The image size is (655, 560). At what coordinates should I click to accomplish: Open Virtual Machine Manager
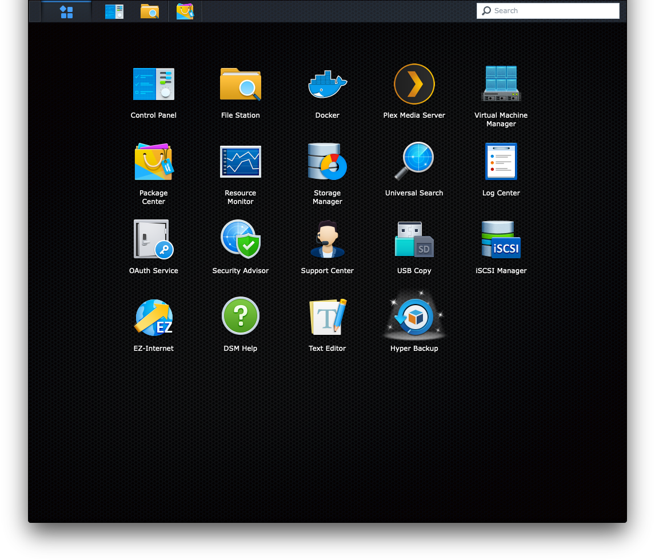click(x=501, y=83)
